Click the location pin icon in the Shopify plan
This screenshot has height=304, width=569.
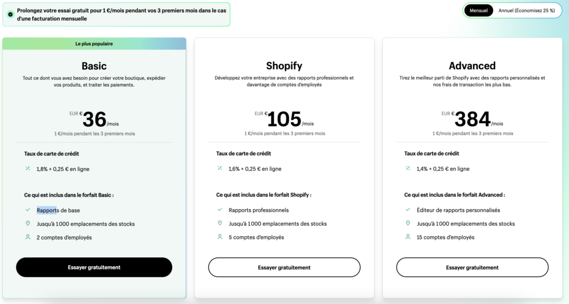point(220,224)
